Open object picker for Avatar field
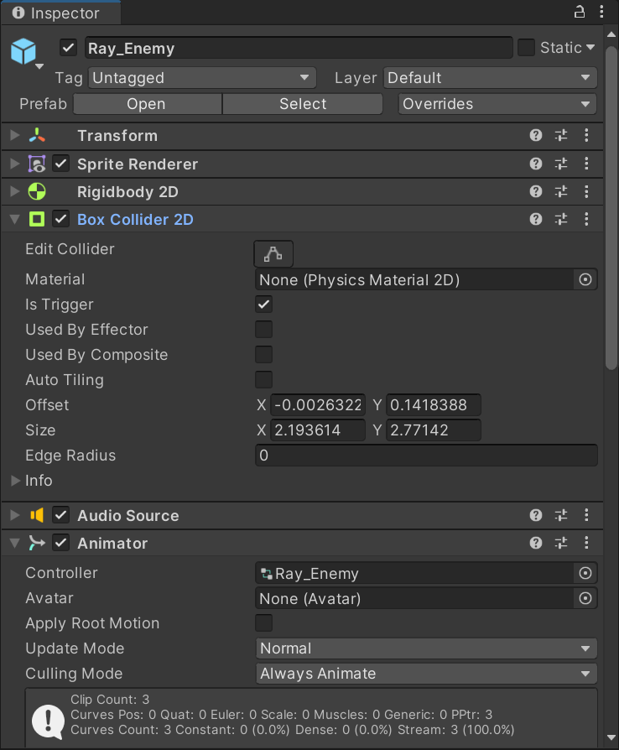 pyautogui.click(x=585, y=598)
